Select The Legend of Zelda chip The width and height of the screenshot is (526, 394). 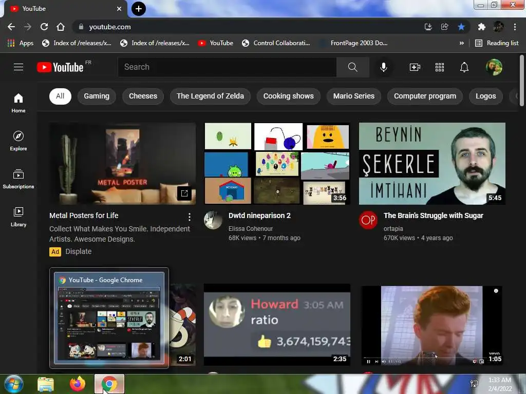coord(210,96)
